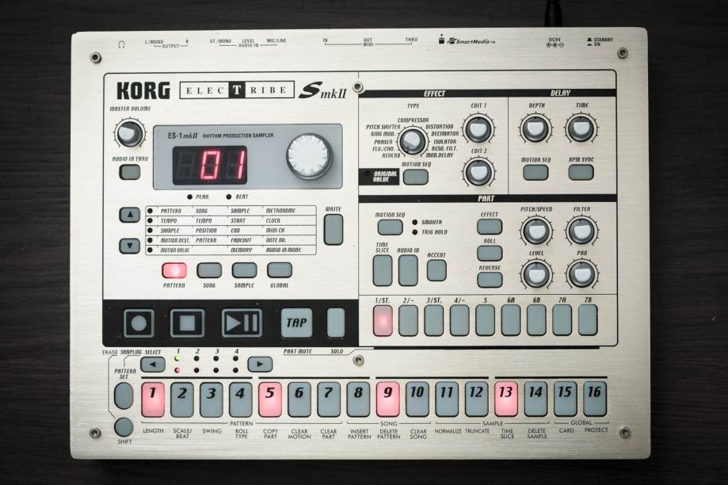Select Song mode button
This screenshot has height=485, width=728.
(209, 270)
